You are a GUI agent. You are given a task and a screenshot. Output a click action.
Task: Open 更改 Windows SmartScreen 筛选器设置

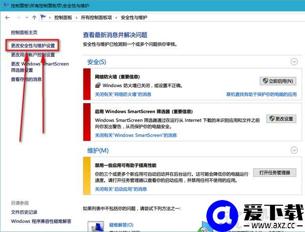pos(40,67)
